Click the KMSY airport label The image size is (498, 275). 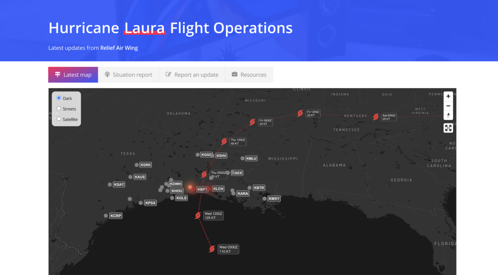(274, 199)
